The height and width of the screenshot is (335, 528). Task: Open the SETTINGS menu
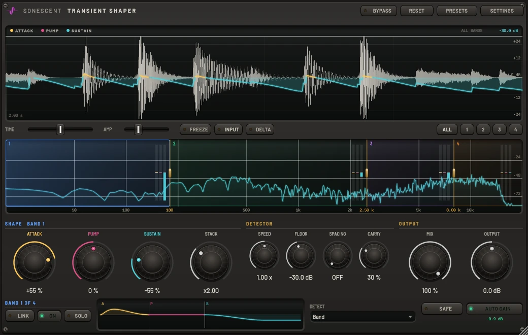click(x=502, y=11)
